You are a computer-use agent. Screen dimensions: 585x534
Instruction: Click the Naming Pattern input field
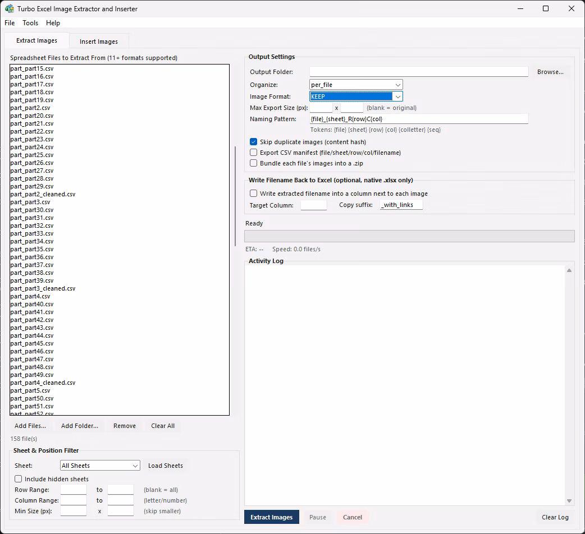point(419,119)
